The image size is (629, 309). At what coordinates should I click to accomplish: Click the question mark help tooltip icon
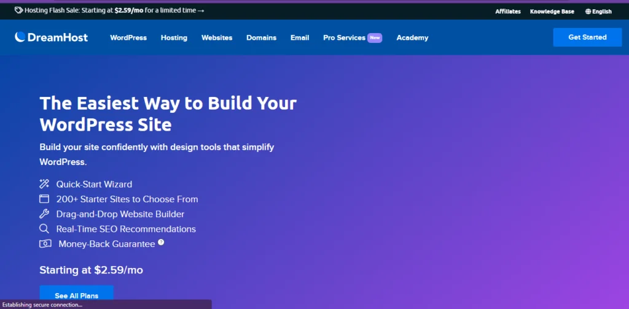click(x=161, y=242)
